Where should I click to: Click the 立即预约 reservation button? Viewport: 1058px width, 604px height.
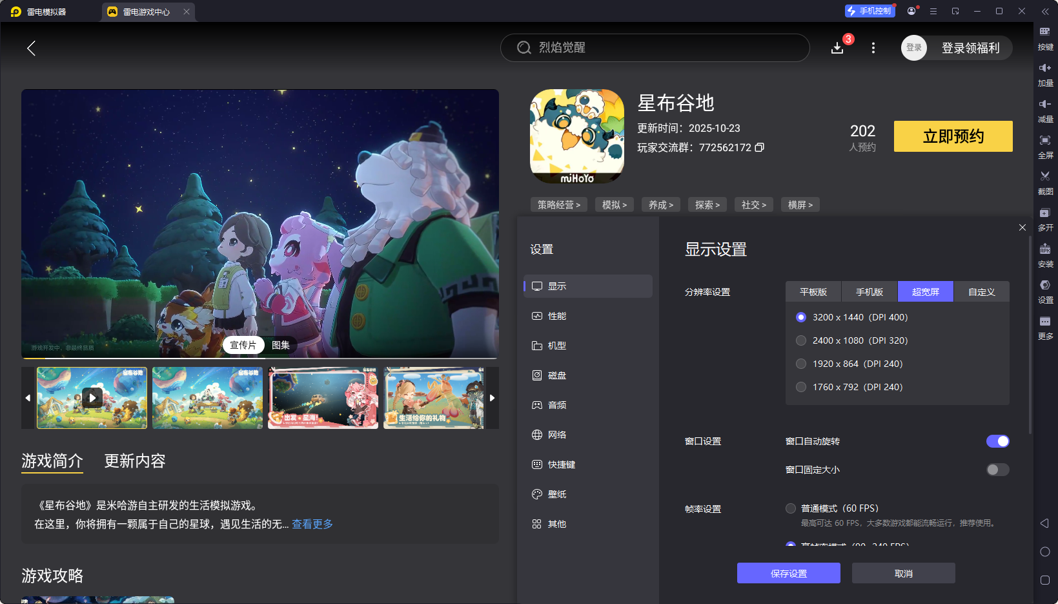tap(952, 136)
